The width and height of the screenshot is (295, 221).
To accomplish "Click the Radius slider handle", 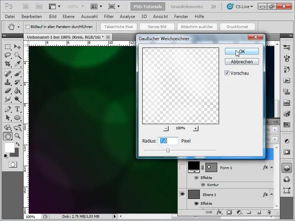I will (168, 150).
